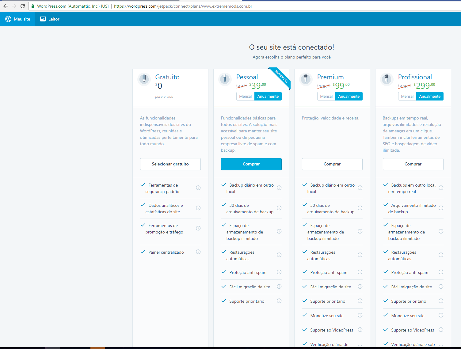
Task: Click the Profissional plan title
Action: tap(415, 77)
